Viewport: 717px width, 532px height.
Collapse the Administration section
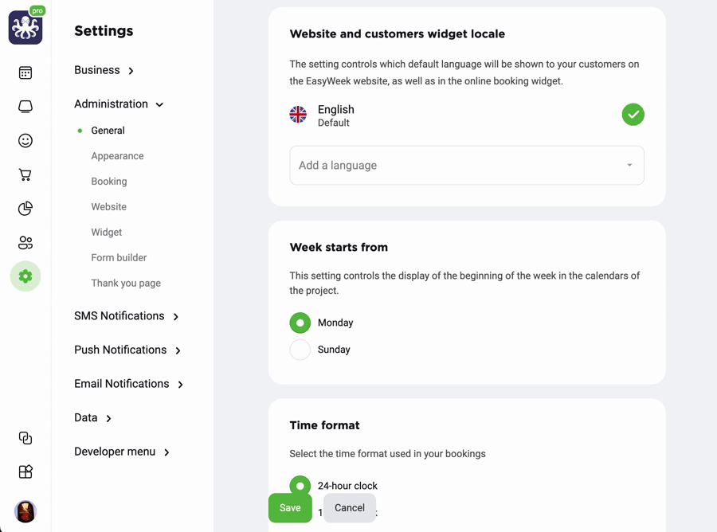point(119,104)
